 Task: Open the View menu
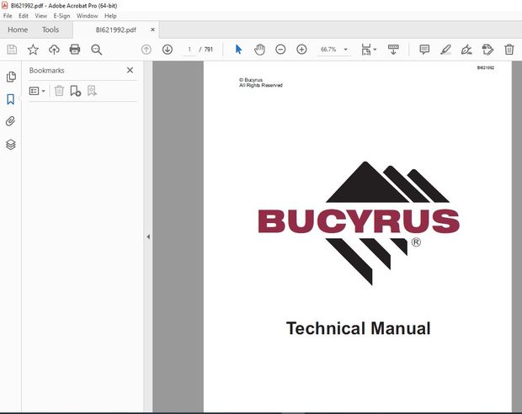pyautogui.click(x=40, y=16)
